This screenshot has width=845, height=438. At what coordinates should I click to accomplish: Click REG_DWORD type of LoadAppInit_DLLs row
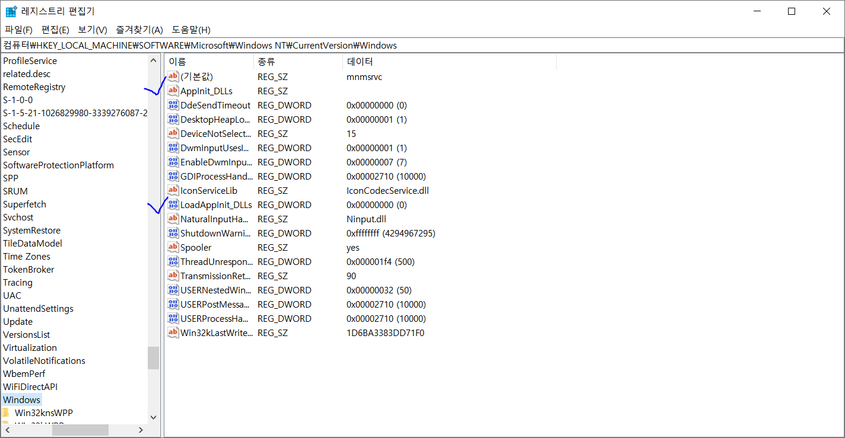coord(284,204)
